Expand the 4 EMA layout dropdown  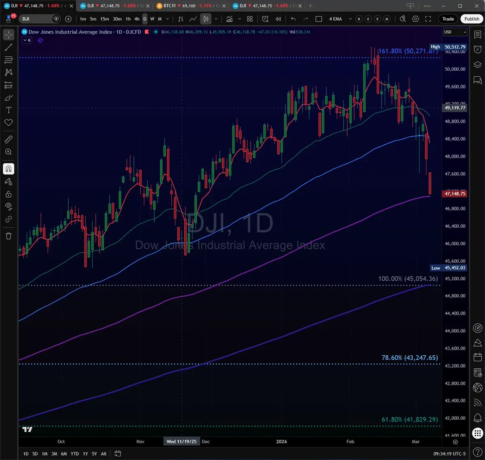[350, 19]
